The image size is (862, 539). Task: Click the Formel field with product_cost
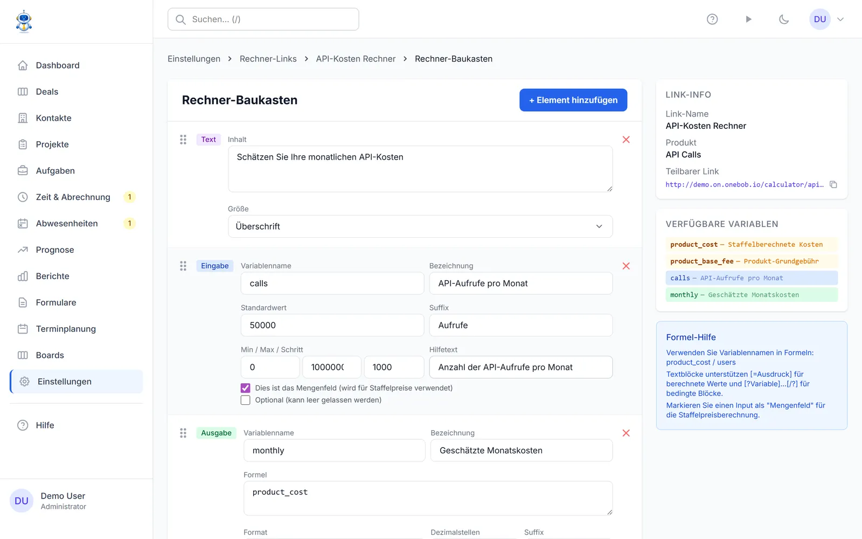click(428, 498)
